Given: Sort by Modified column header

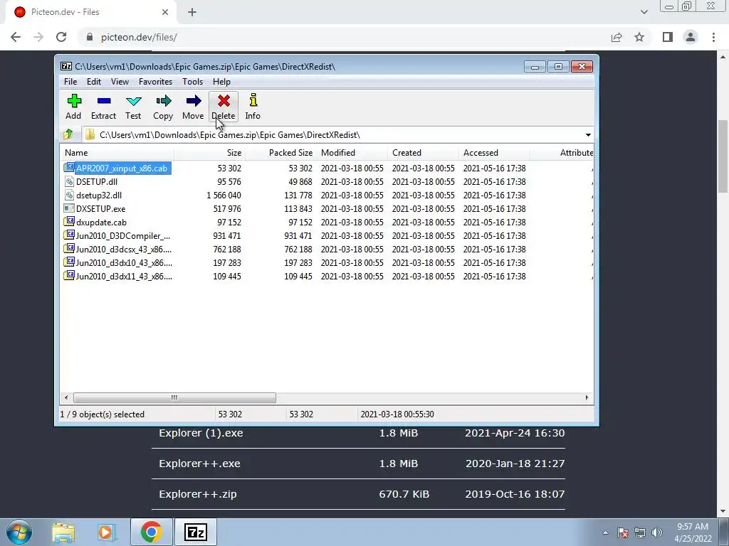Looking at the screenshot, I should tap(352, 153).
